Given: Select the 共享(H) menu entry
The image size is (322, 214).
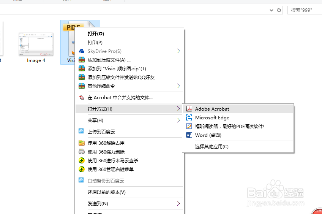Looking at the screenshot, I should pos(129,120).
